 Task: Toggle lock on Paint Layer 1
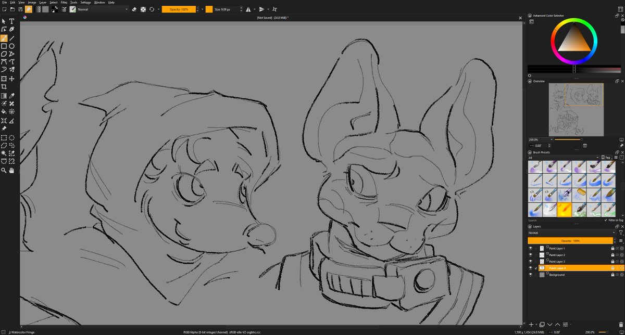613,248
